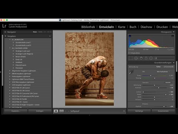Open the Karte module
Screen dimensions: 178x134
pos(122,27)
